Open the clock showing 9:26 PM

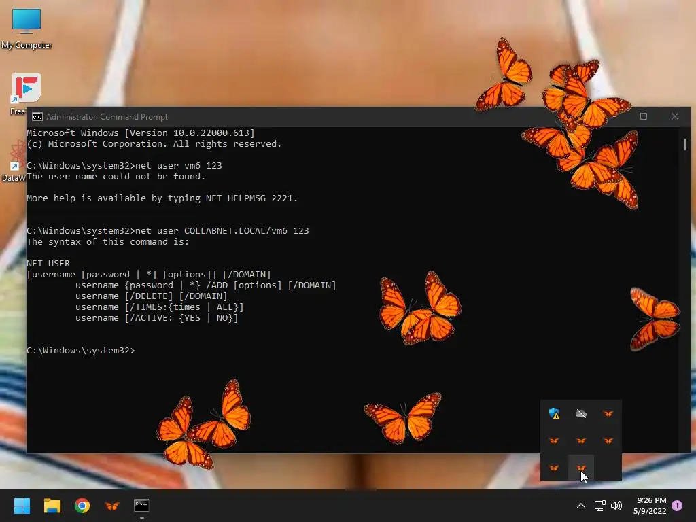coord(650,506)
